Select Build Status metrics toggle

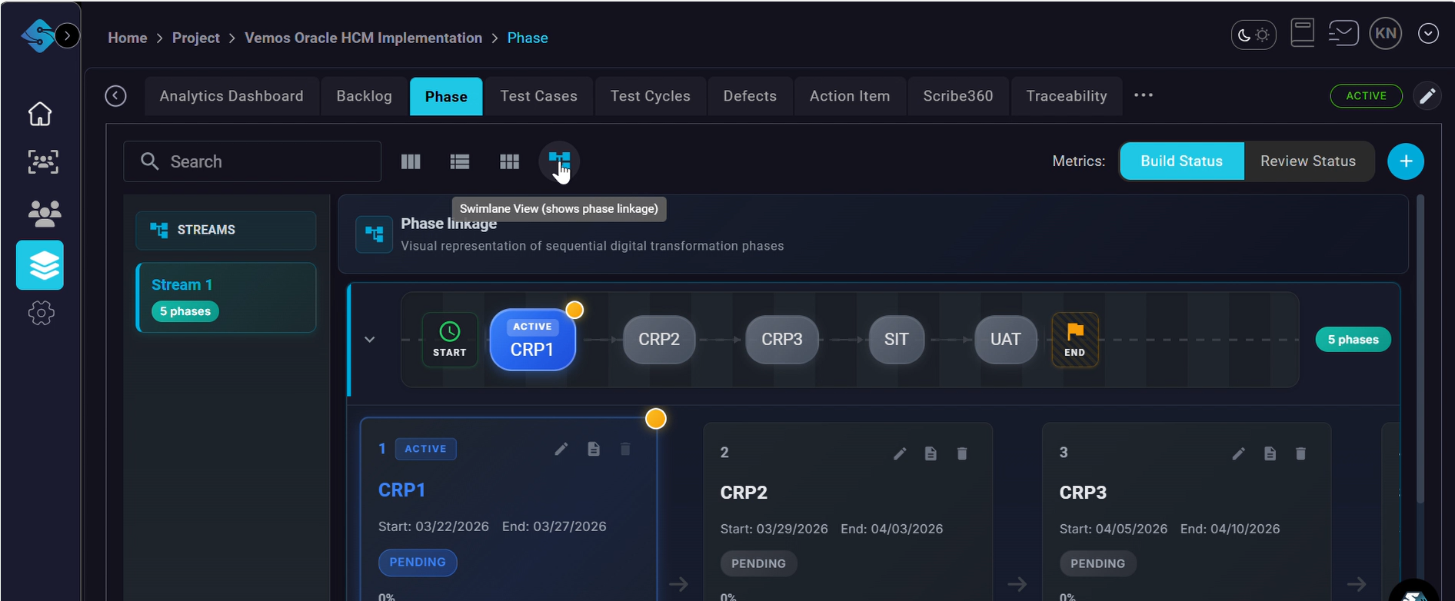pos(1181,161)
